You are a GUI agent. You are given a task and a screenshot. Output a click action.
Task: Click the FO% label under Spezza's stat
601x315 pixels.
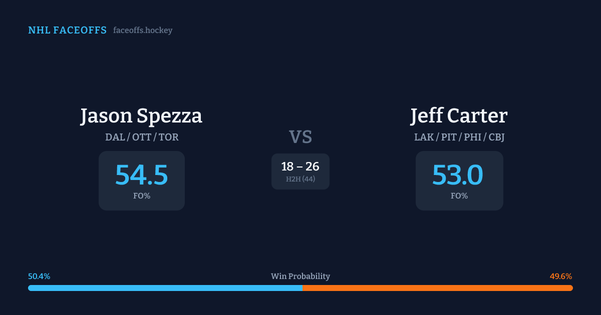142,196
